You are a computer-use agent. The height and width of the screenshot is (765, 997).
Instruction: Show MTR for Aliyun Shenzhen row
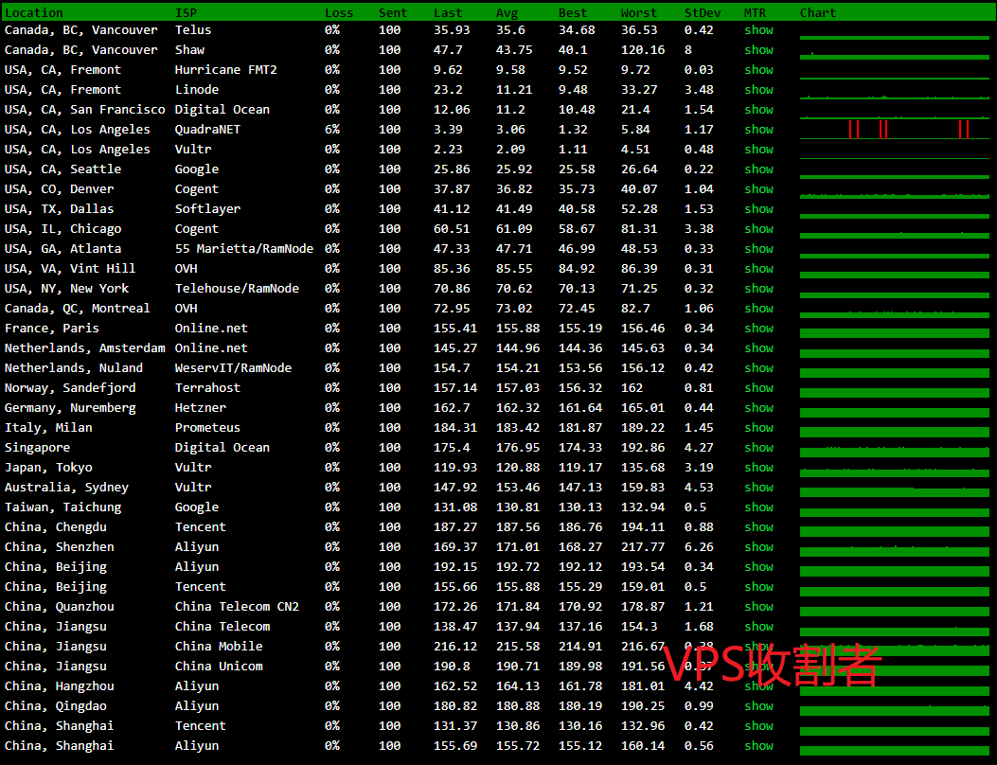click(x=758, y=547)
